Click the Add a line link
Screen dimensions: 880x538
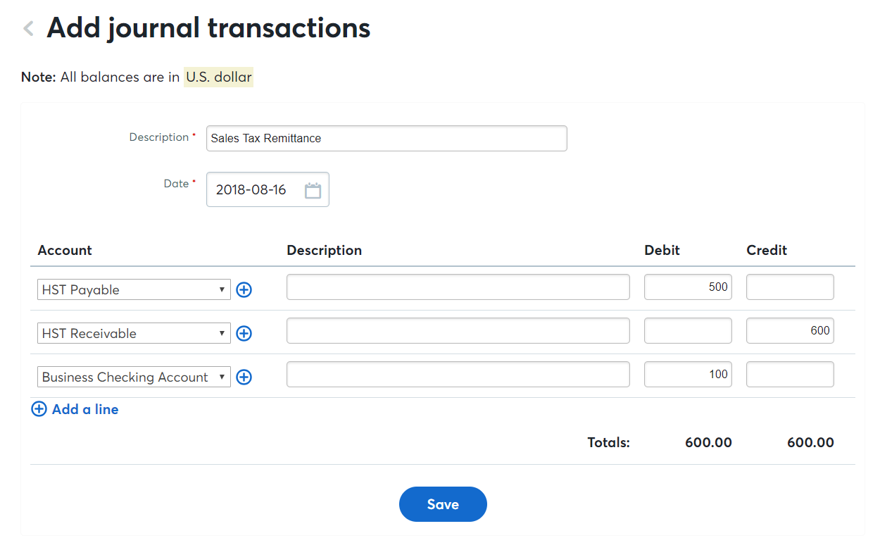[x=85, y=409]
